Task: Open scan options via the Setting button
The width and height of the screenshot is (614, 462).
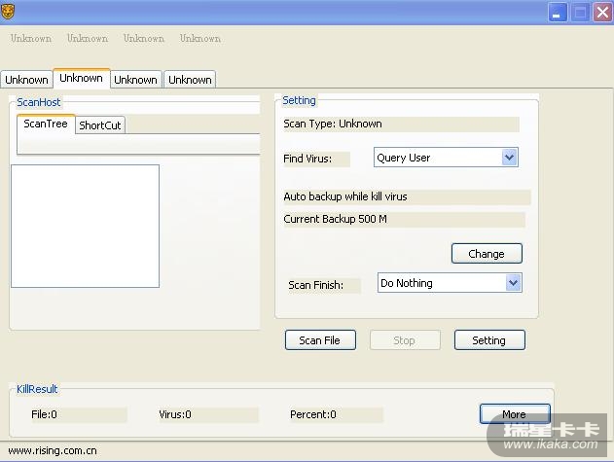Action: pyautogui.click(x=488, y=340)
